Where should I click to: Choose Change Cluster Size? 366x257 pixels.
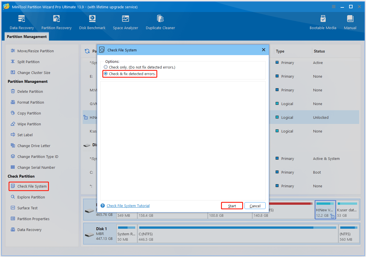click(x=34, y=73)
